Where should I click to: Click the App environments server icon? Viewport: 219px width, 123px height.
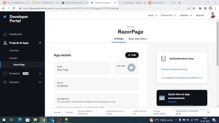(162, 98)
